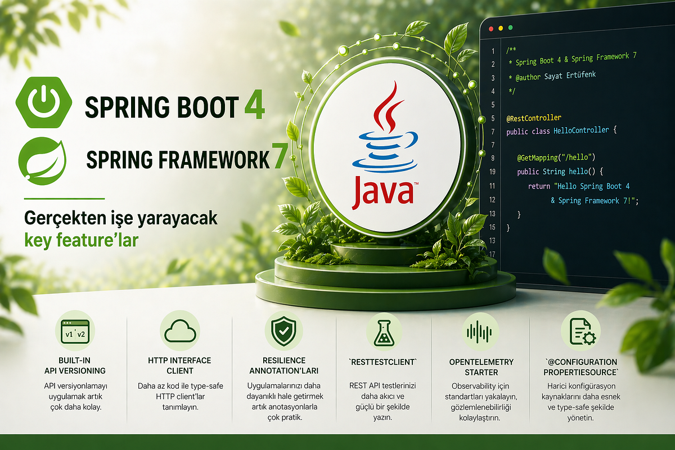
Task: Click the "key feature'lar" green text
Action: click(81, 241)
